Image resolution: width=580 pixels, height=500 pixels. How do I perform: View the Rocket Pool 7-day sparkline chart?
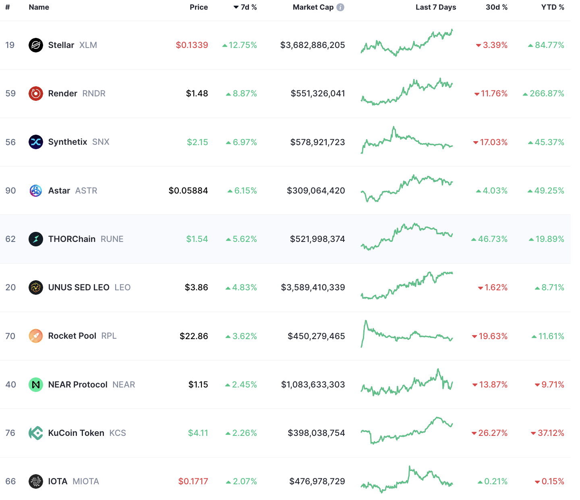(407, 335)
